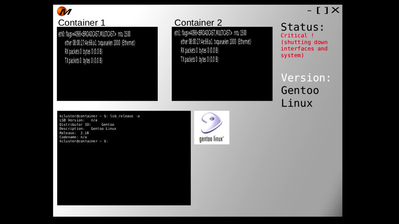Close the window with the X button
This screenshot has height=224, width=399.
click(x=335, y=10)
